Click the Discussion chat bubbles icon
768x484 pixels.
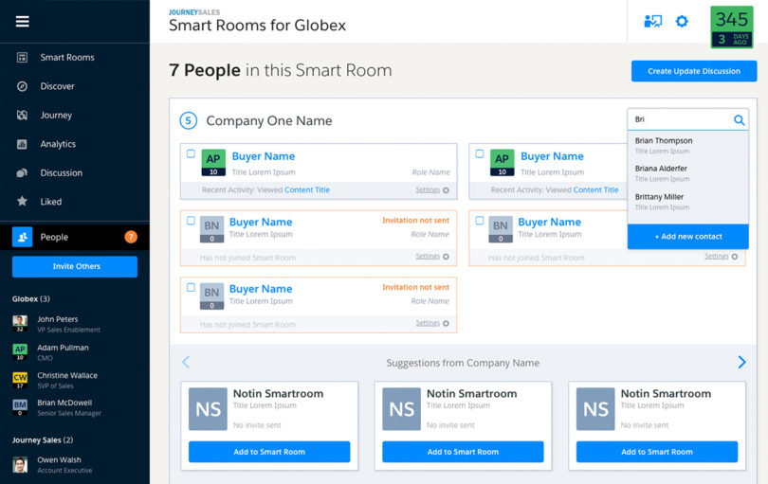click(22, 172)
